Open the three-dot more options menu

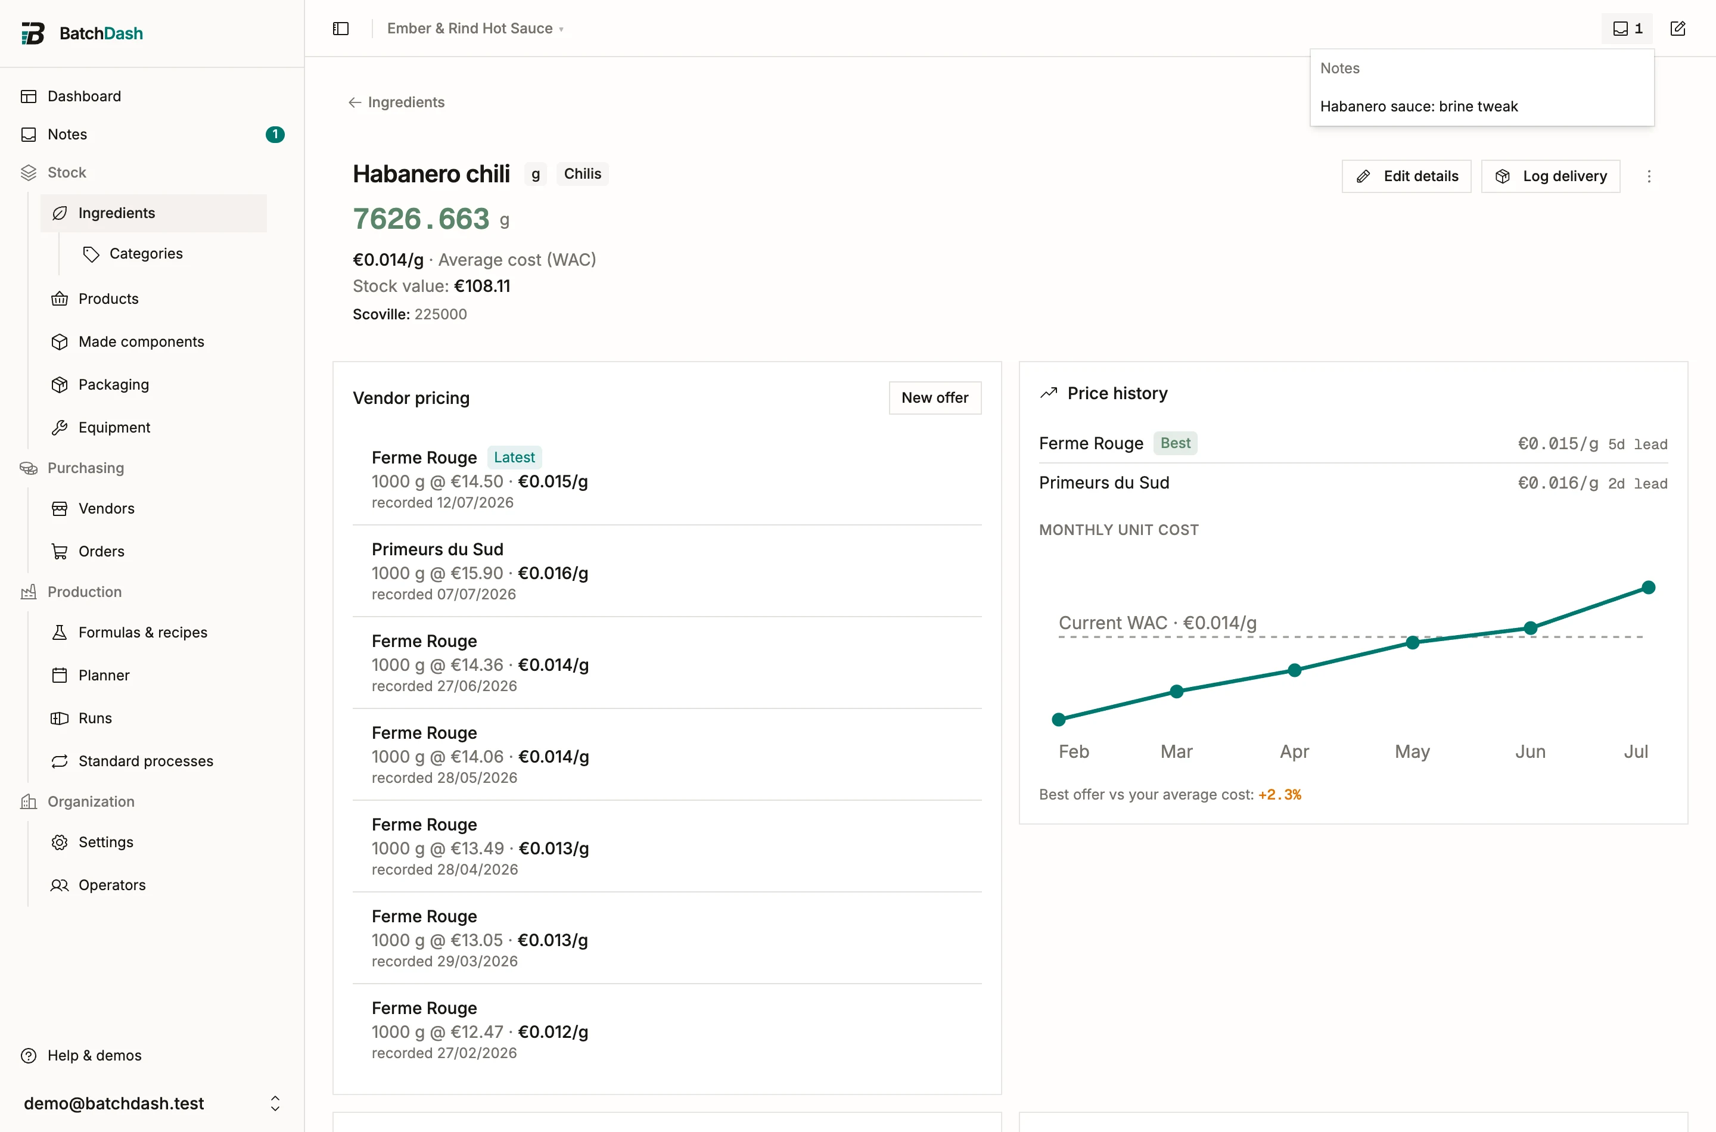click(1649, 176)
